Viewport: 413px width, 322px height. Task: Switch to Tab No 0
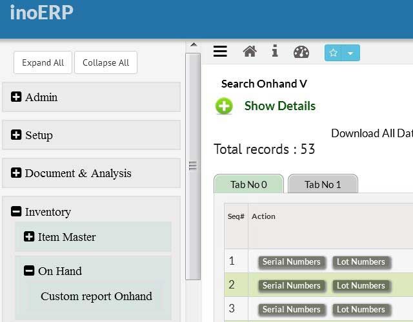[248, 184]
